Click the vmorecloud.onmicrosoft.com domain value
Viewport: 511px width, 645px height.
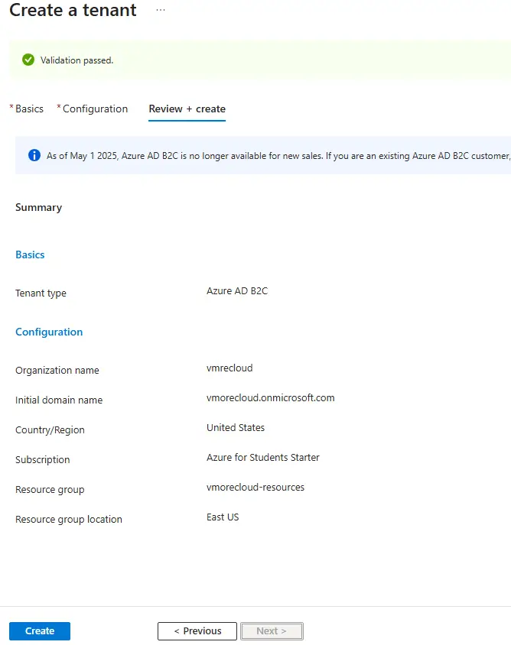click(x=271, y=398)
